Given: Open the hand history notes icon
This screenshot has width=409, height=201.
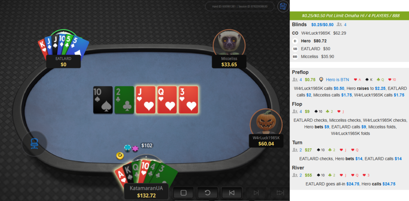Looking at the screenshot, I should point(283,6).
